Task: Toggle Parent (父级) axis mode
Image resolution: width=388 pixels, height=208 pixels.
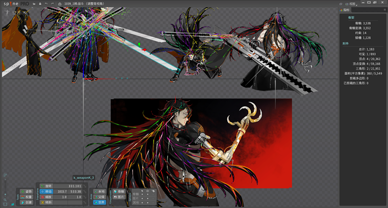Action: (99, 197)
